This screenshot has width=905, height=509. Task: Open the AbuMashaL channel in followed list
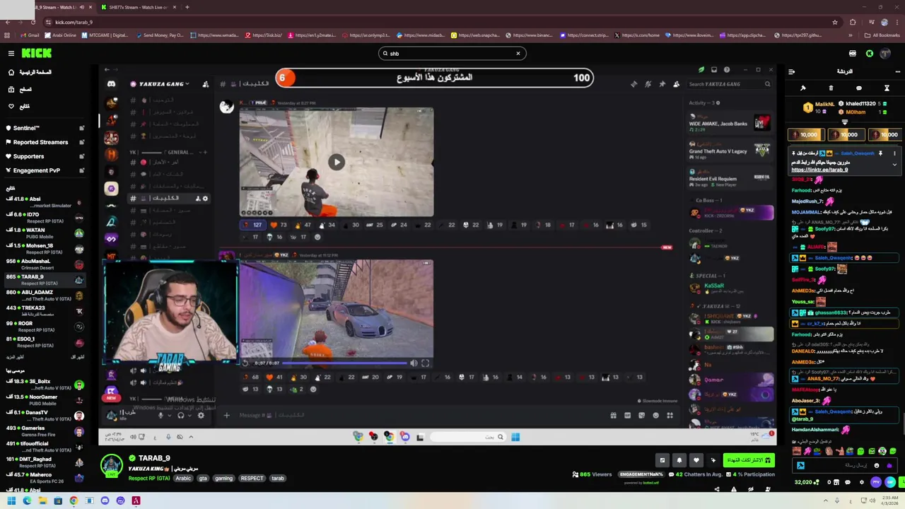pyautogui.click(x=44, y=264)
